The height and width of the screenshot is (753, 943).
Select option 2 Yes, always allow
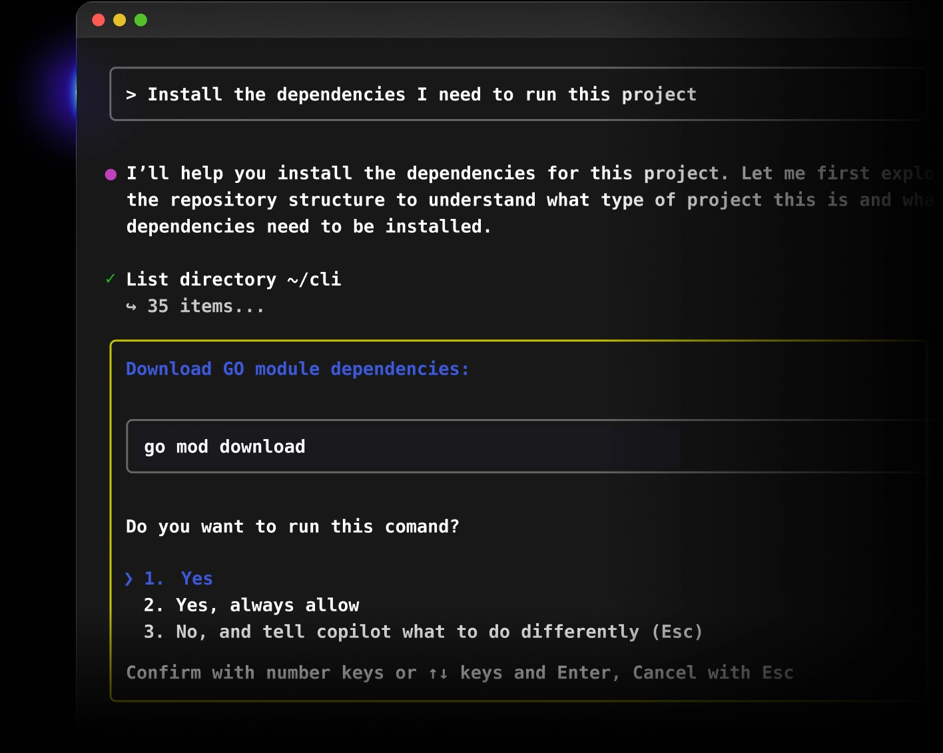pos(251,605)
